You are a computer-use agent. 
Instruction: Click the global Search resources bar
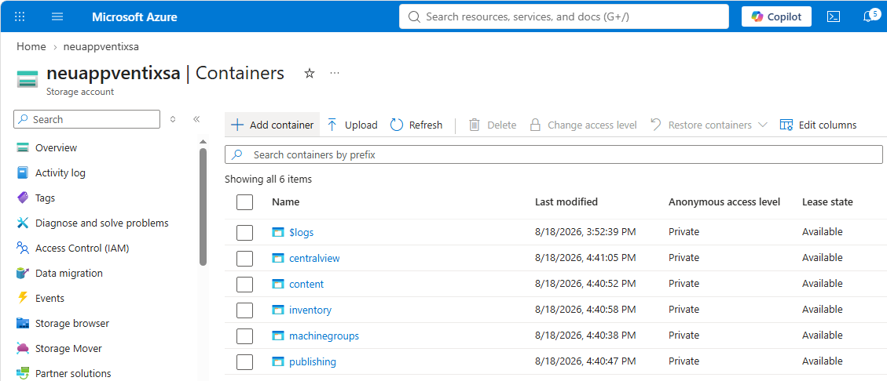tap(563, 16)
